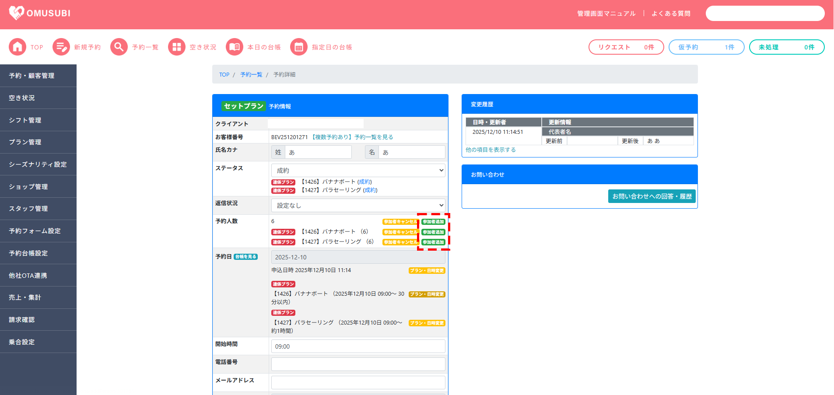Image resolution: width=834 pixels, height=395 pixels.
Task: Open the 空き状況 grid icon
Action: [x=177, y=47]
